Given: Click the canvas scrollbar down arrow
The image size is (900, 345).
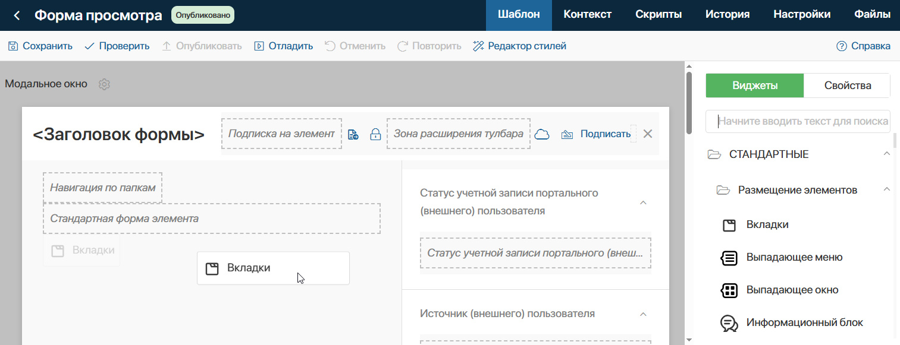Looking at the screenshot, I should pos(689,340).
